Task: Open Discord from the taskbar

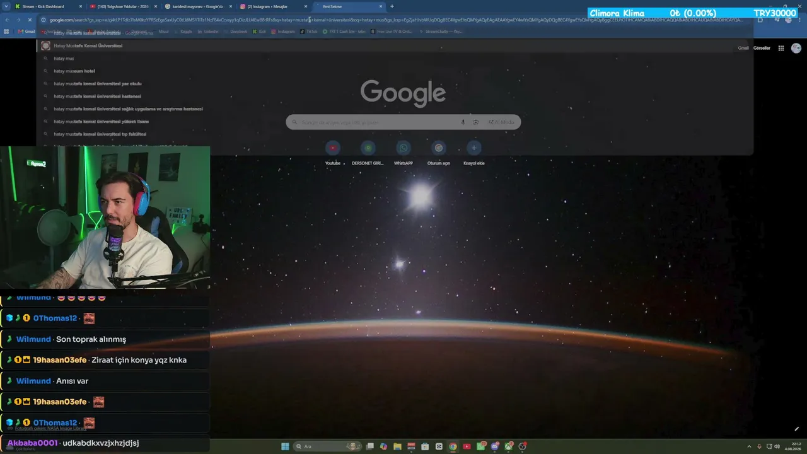Action: [495, 446]
